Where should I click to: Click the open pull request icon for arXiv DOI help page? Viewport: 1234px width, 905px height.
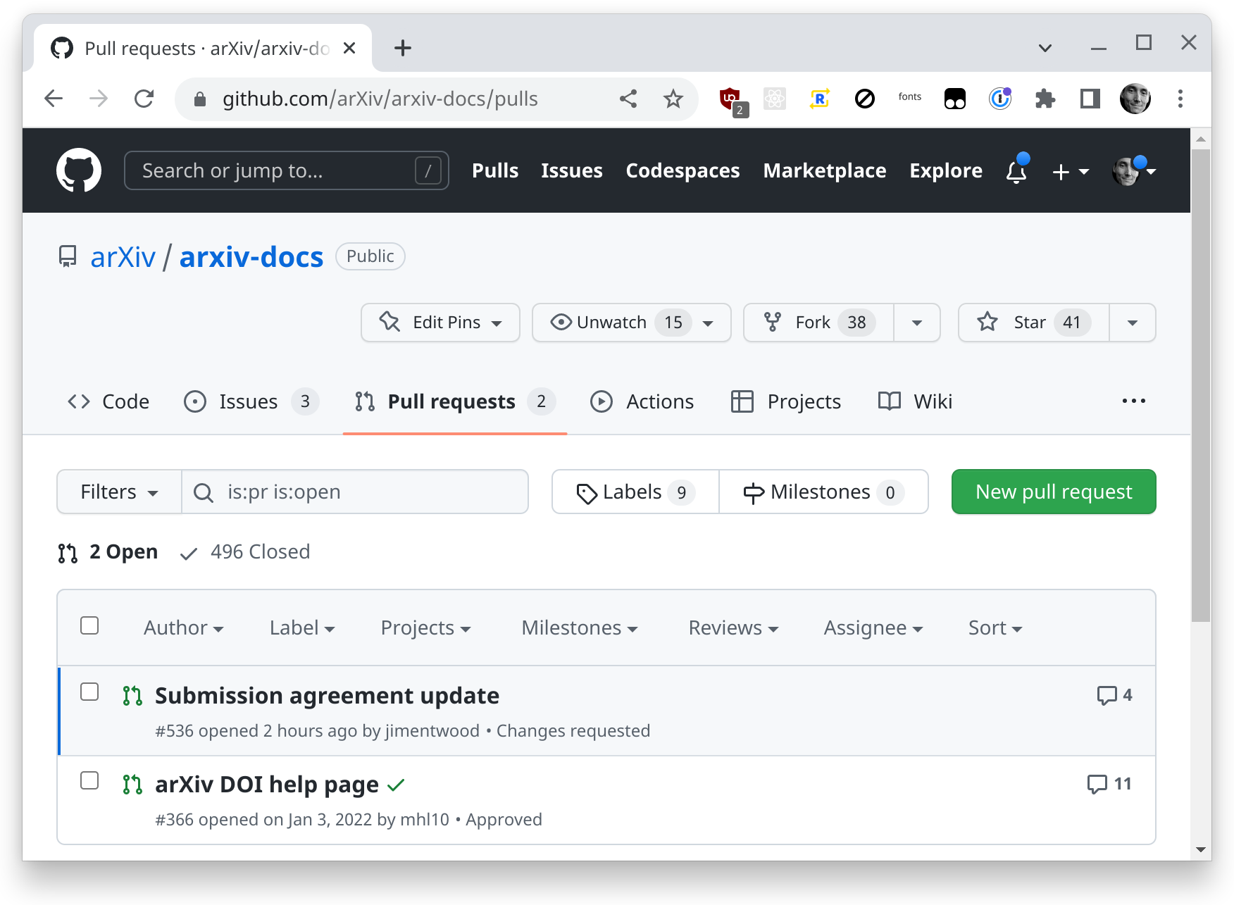132,785
